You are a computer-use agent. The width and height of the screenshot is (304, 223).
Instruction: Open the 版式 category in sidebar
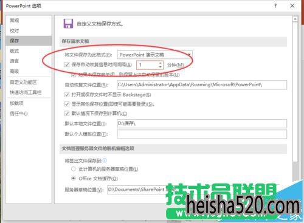14,51
